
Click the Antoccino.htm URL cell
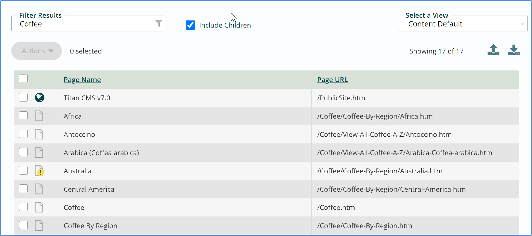(x=384, y=135)
